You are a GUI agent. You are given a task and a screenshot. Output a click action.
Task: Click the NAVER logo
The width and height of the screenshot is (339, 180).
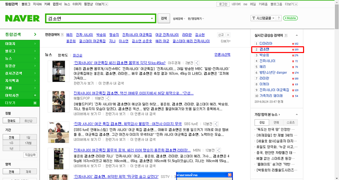(x=22, y=18)
